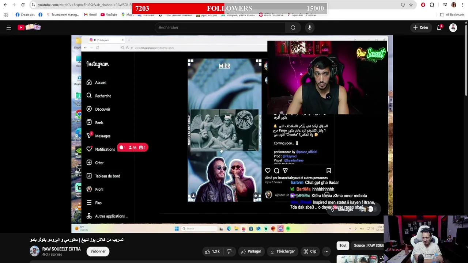Viewport: 468px width, 263px height.
Task: Open the Chrome extensions puzzle icon
Action: [x=432, y=5]
